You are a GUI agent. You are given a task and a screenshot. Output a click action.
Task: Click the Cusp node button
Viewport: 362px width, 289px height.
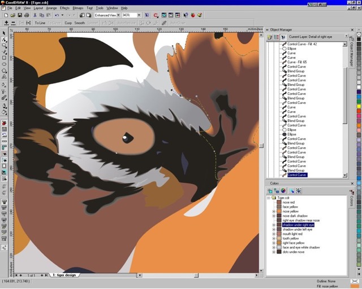(68, 23)
